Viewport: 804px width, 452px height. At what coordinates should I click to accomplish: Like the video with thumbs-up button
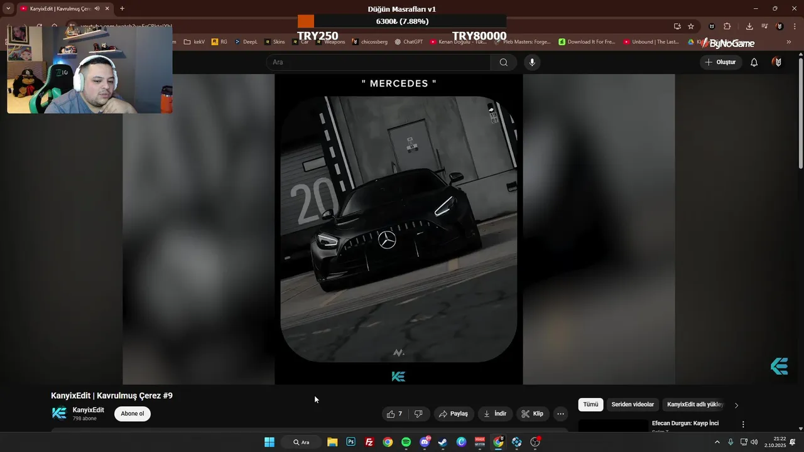point(394,414)
